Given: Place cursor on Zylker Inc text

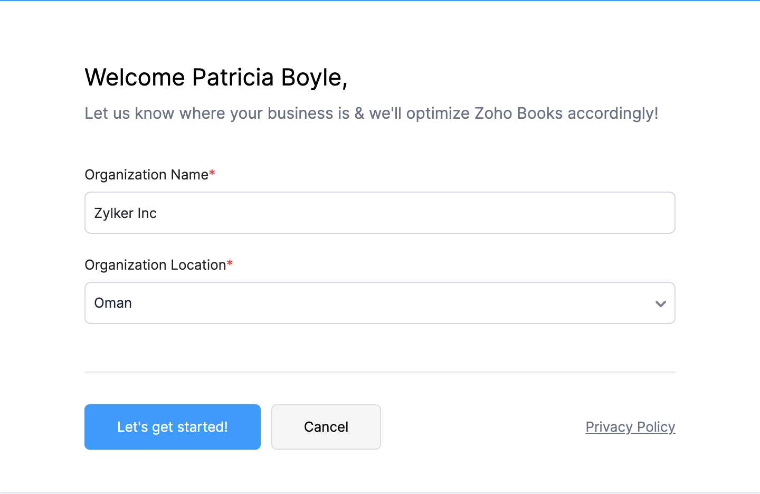Looking at the screenshot, I should (x=126, y=213).
